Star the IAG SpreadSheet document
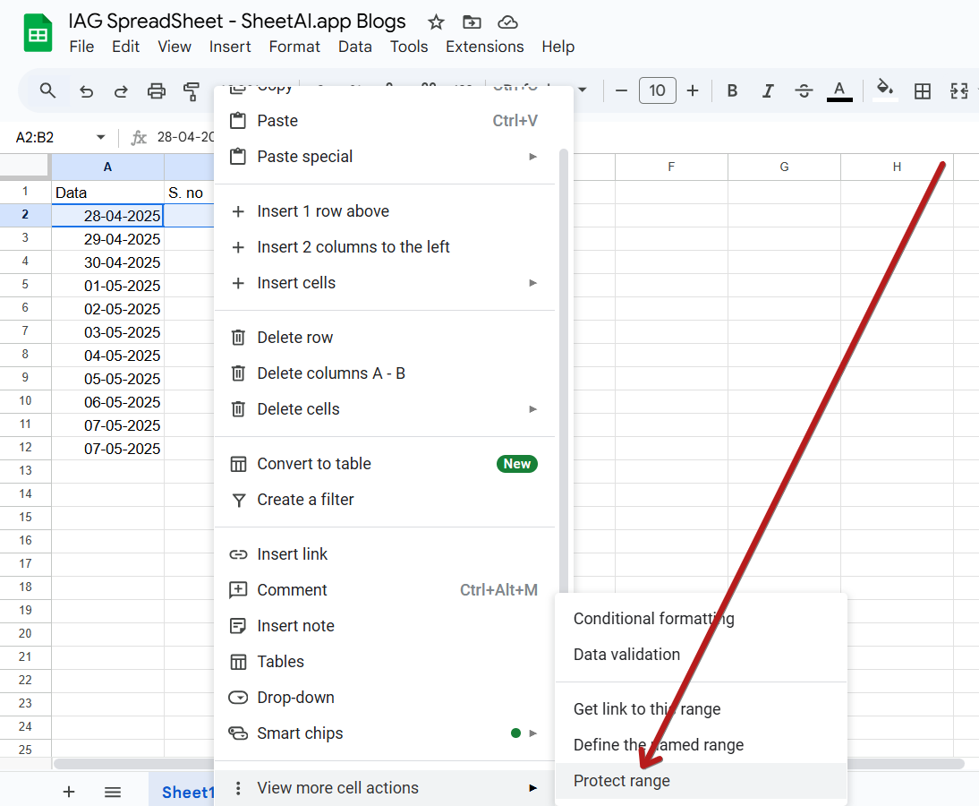The height and width of the screenshot is (806, 979). (436, 22)
